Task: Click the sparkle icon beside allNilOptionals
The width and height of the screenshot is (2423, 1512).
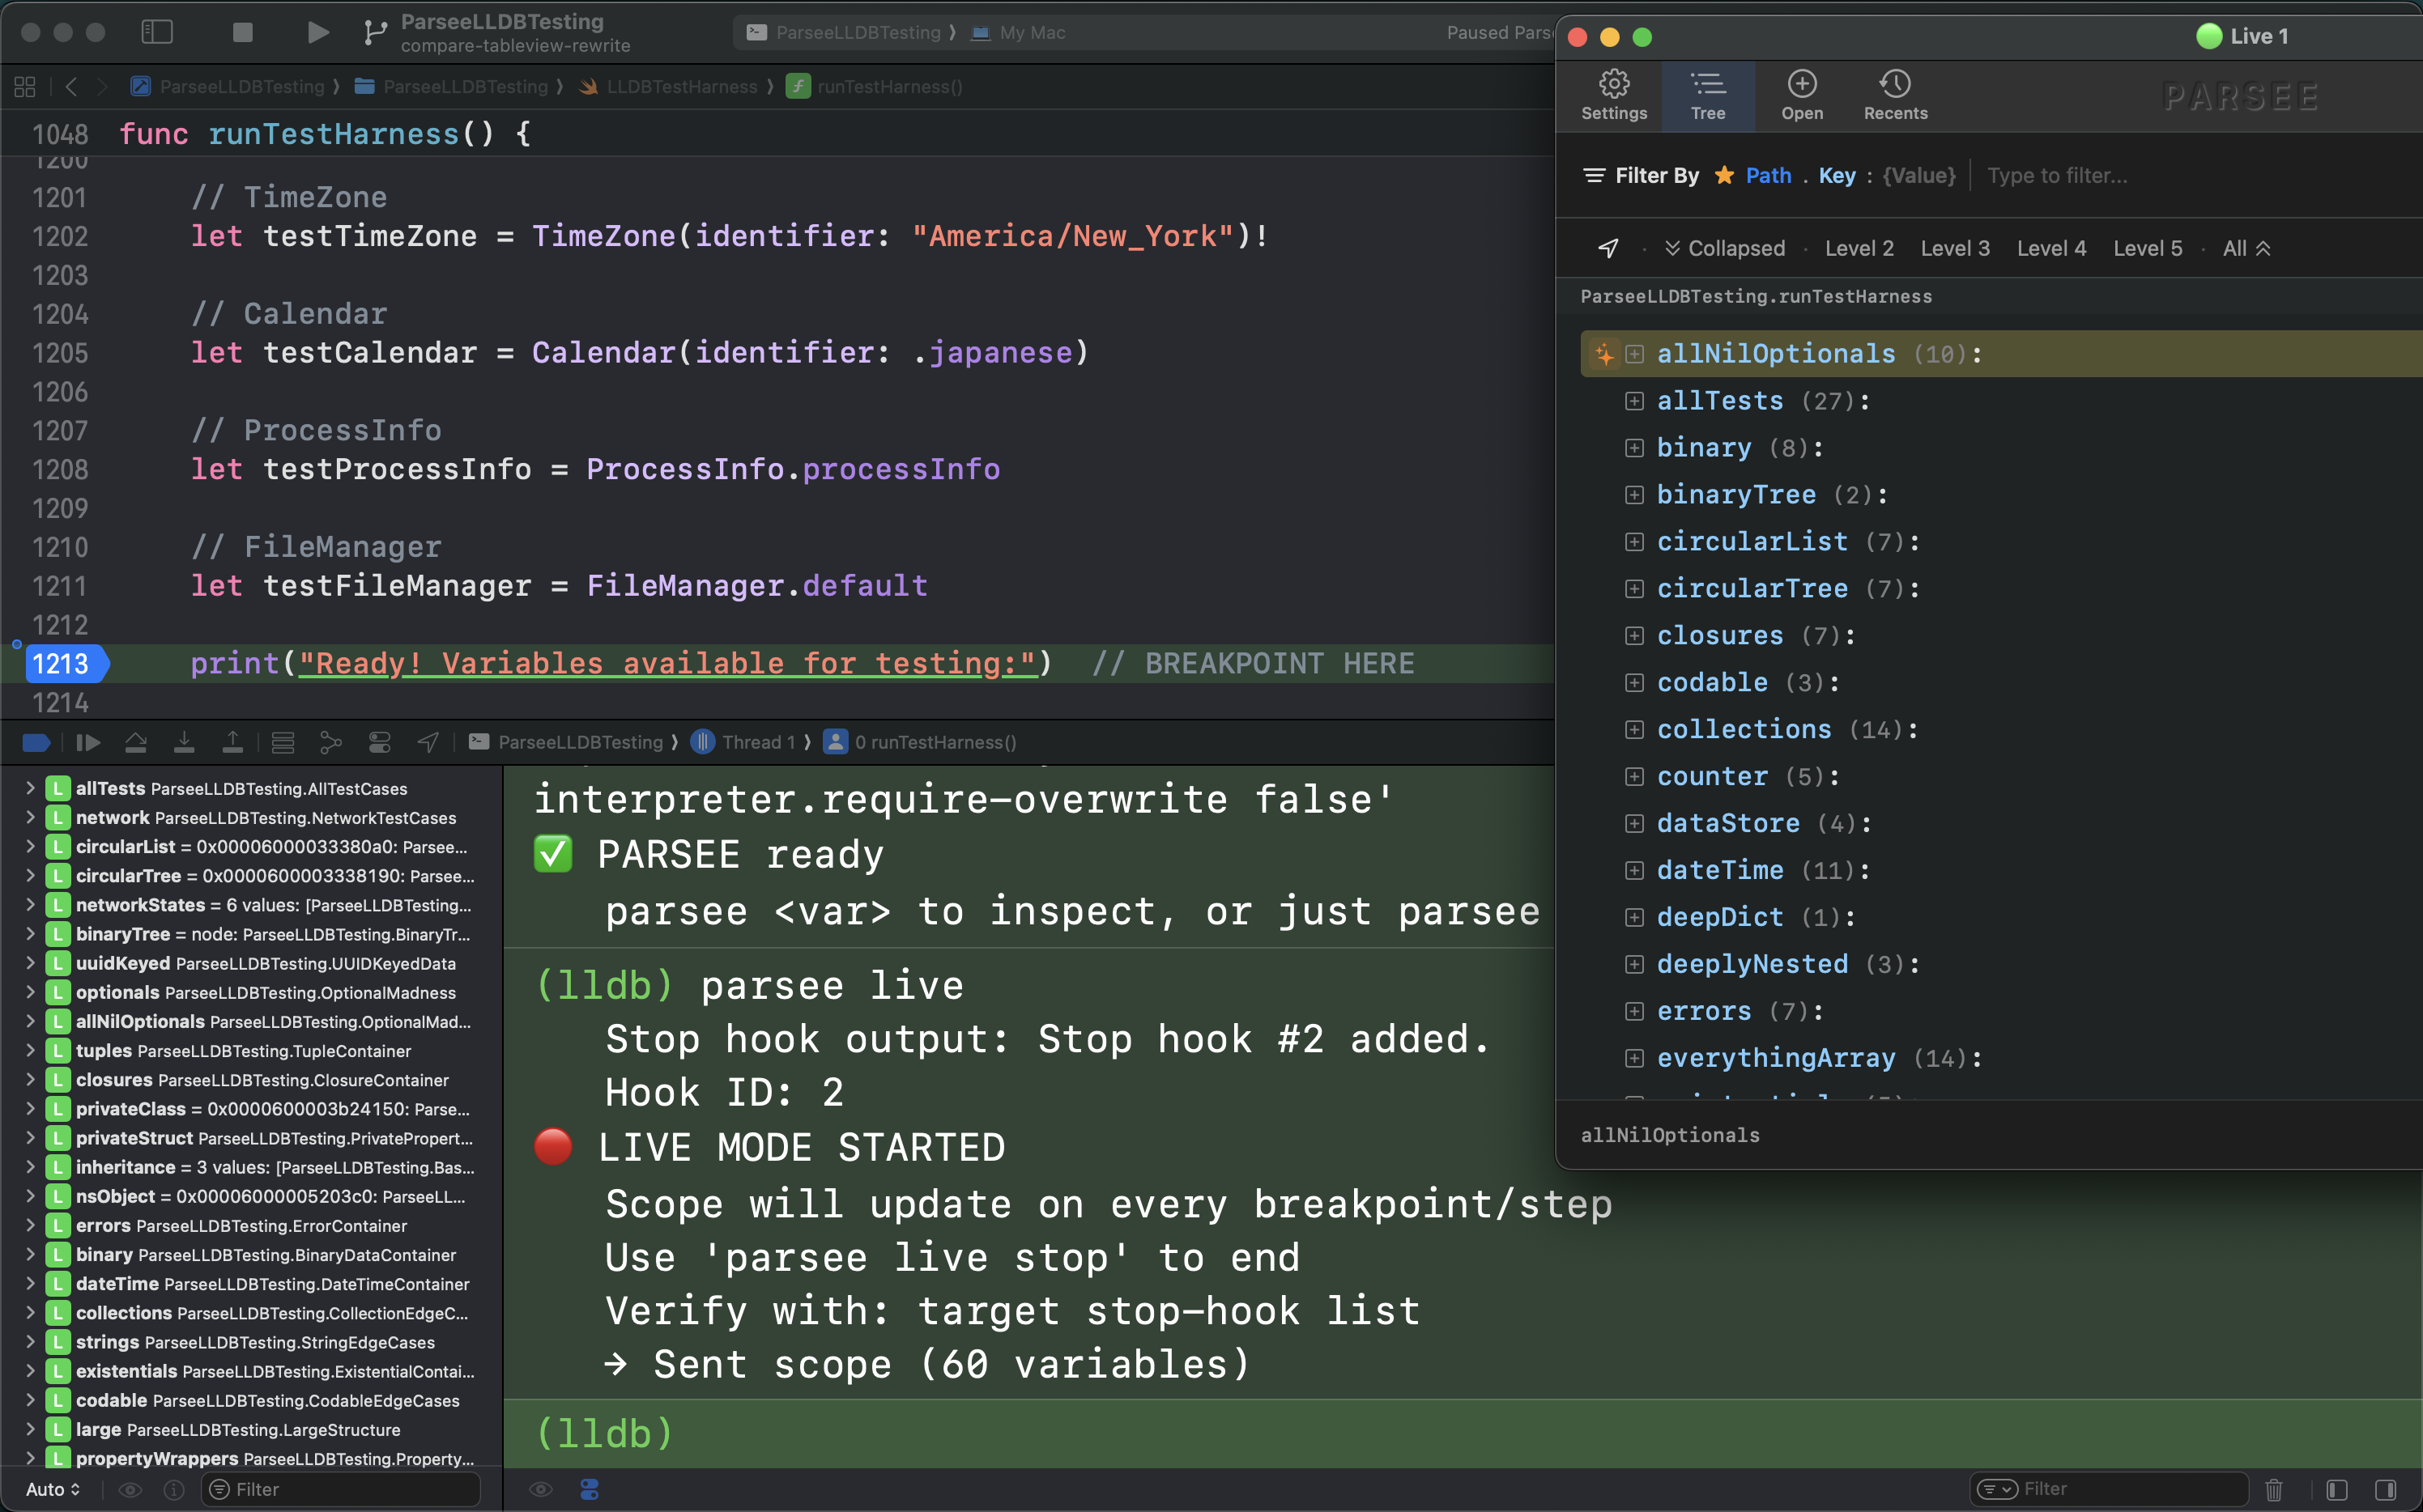Action: point(1603,354)
